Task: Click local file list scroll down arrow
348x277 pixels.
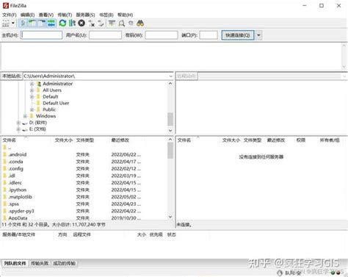Action: (x=170, y=217)
